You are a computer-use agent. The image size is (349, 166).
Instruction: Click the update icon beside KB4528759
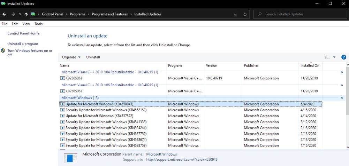(x=62, y=145)
